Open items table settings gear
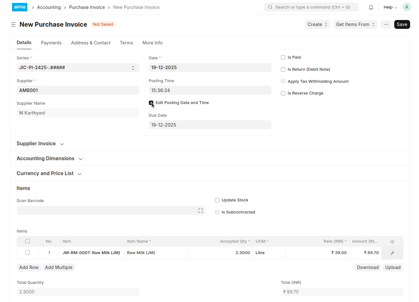The image size is (419, 302). [x=392, y=242]
